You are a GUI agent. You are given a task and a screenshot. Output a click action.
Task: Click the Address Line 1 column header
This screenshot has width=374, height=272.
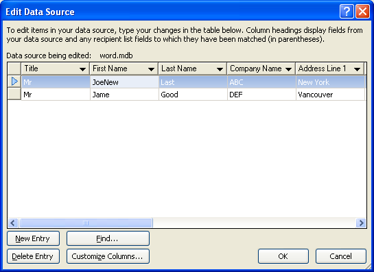[x=330, y=69]
